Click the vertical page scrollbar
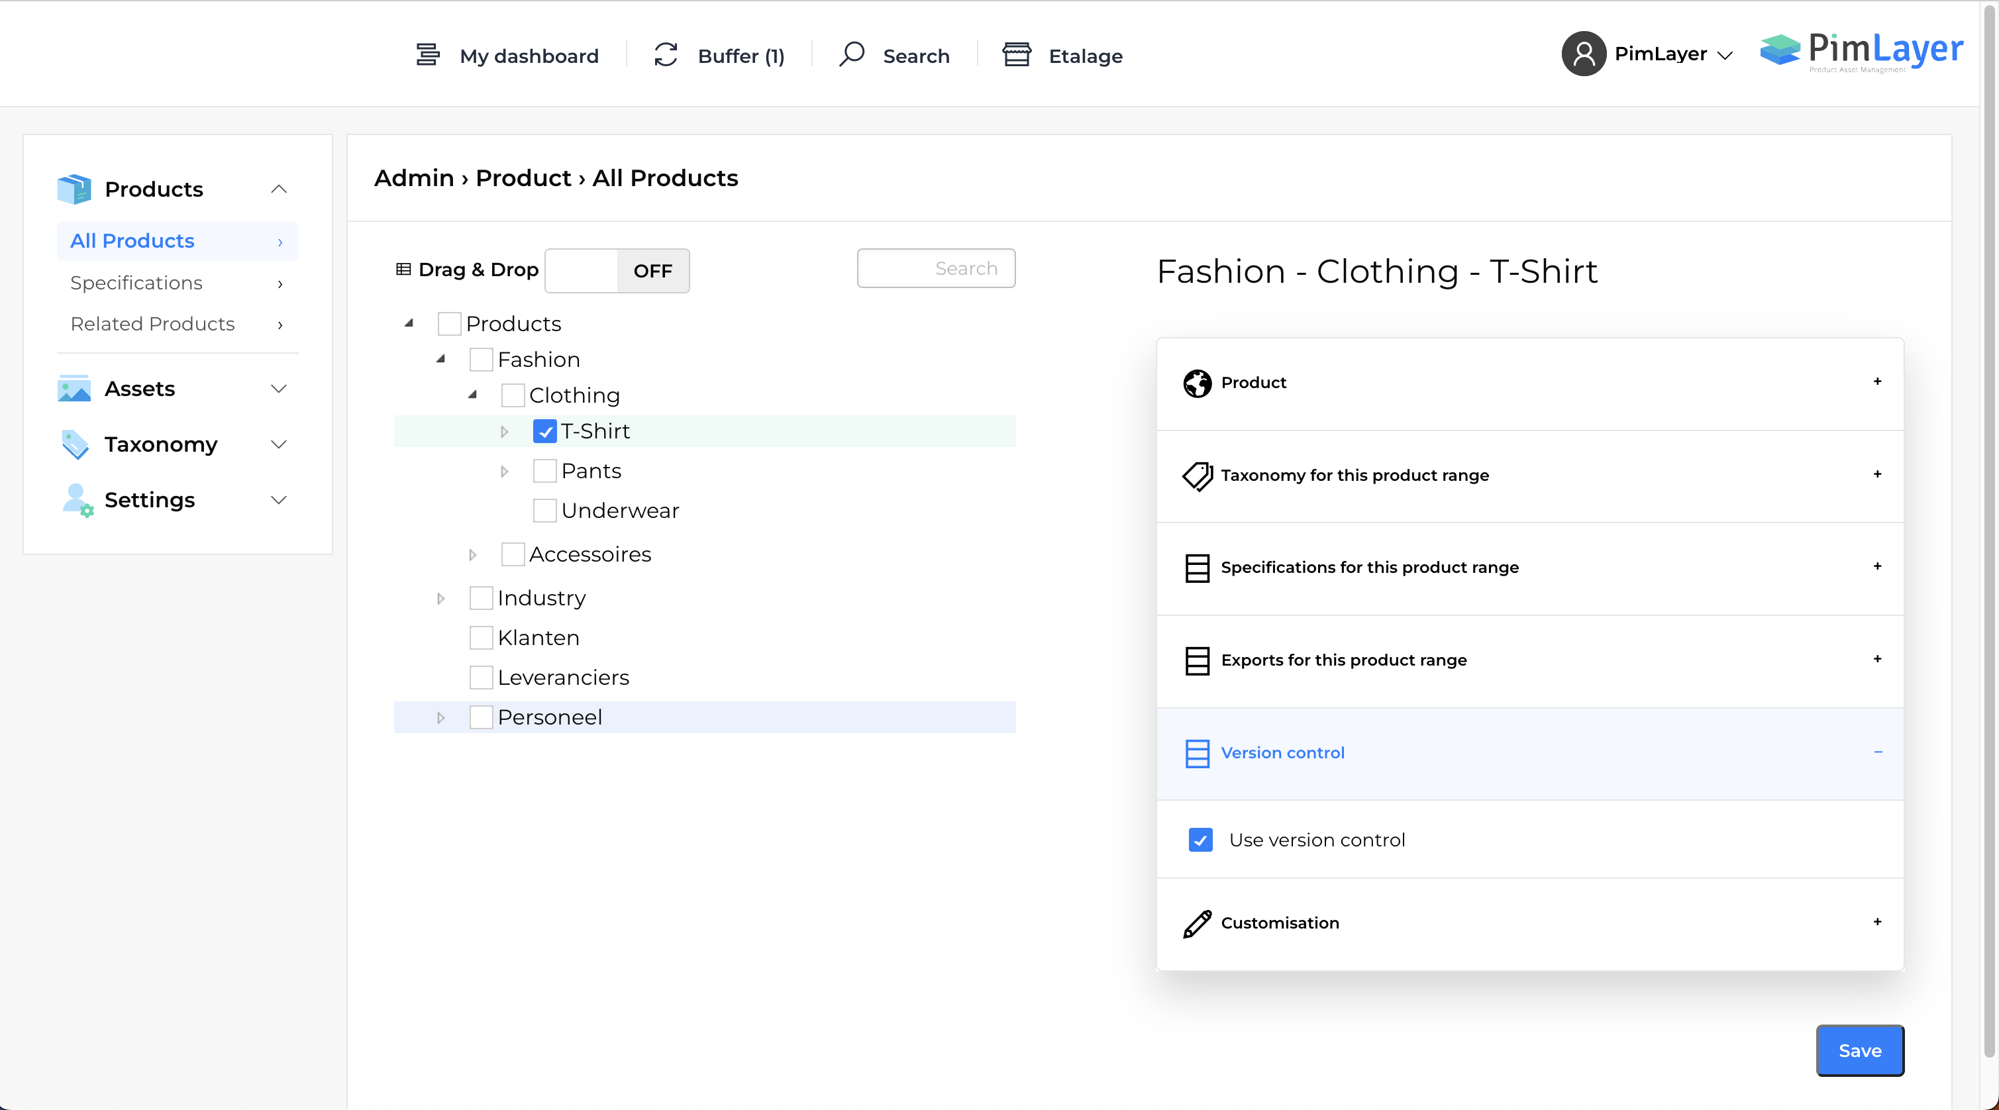 [1989, 543]
